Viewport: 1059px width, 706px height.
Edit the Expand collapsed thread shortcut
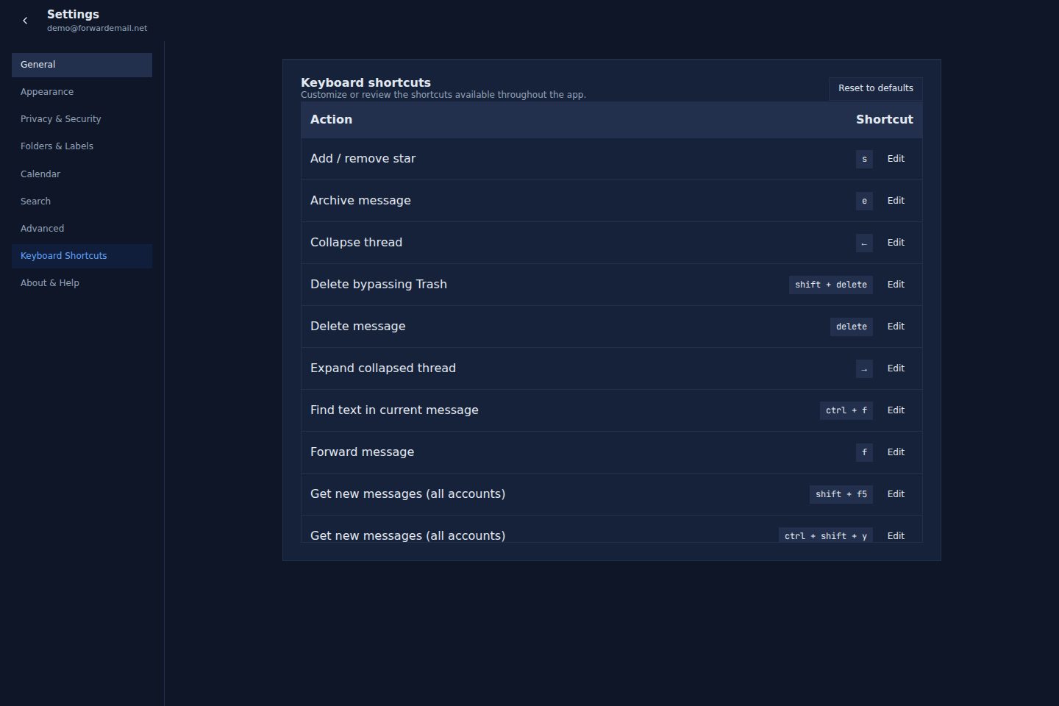tap(896, 368)
